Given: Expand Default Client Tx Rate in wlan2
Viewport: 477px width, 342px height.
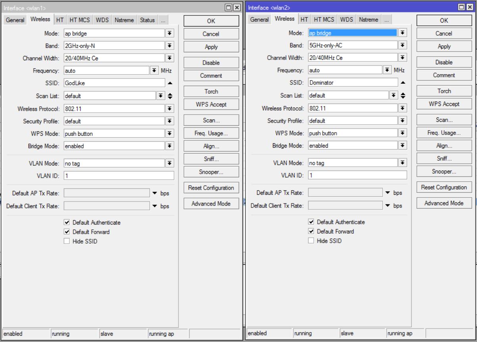Looking at the screenshot, I should pyautogui.click(x=388, y=206).
